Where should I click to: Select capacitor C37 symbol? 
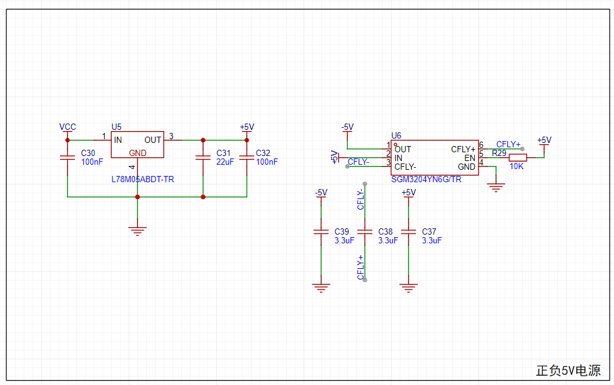point(409,231)
